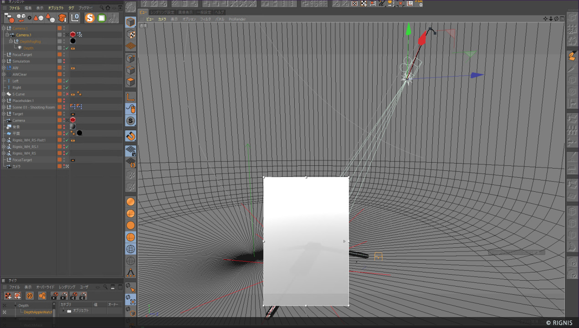Viewport: 579px width, 328px height.
Task: Click the search magnifier in Object Manager
Action: pos(101,8)
